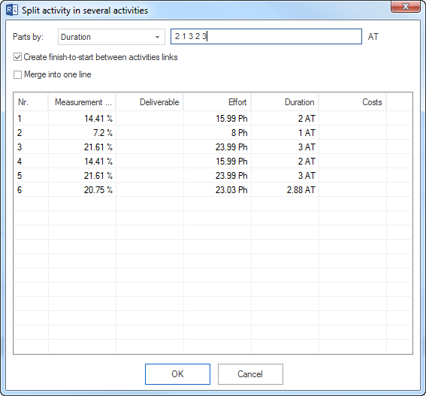Open the Parts by Duration dropdown
The image size is (426, 396).
111,37
